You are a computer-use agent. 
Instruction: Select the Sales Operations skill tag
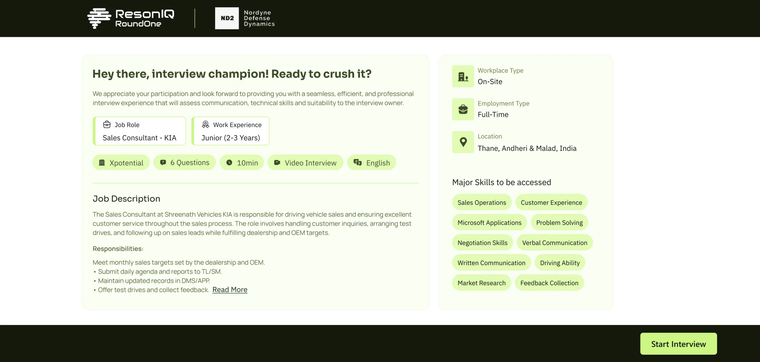coord(482,202)
